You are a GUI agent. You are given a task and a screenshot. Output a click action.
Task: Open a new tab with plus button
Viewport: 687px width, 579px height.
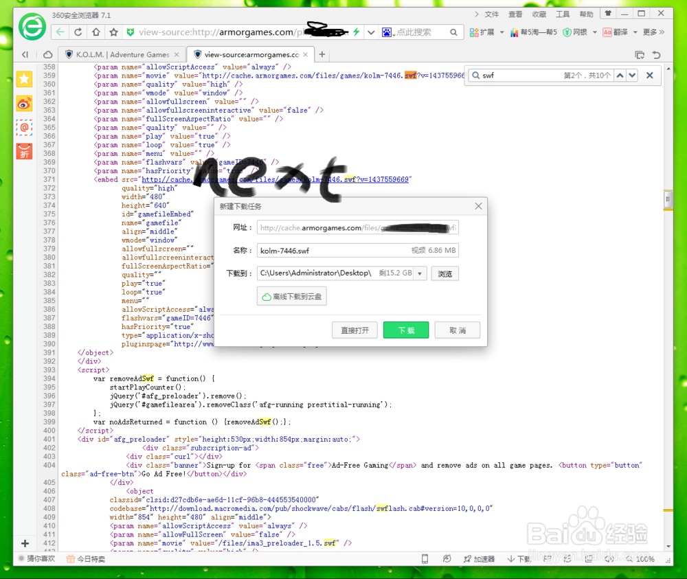coord(322,54)
